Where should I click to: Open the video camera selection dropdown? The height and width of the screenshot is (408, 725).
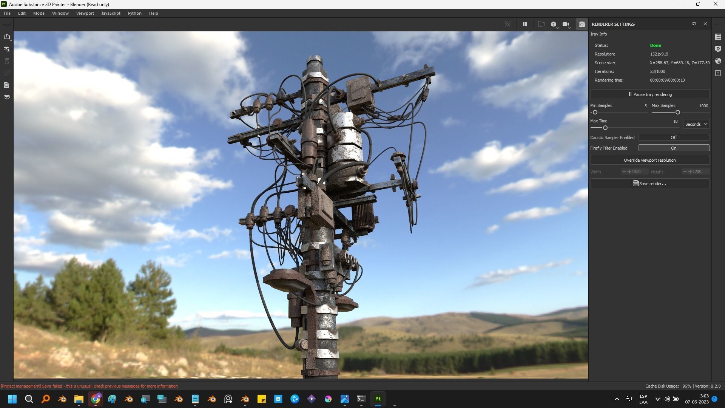pos(566,24)
